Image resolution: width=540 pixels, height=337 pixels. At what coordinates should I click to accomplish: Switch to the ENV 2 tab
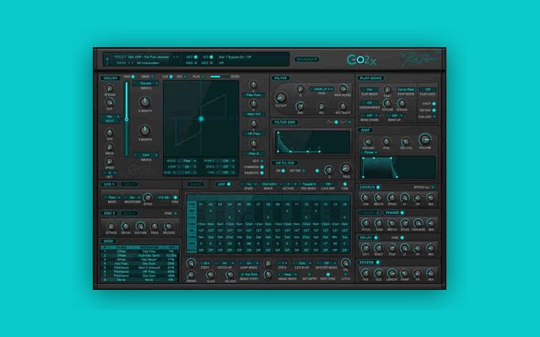pos(129,213)
